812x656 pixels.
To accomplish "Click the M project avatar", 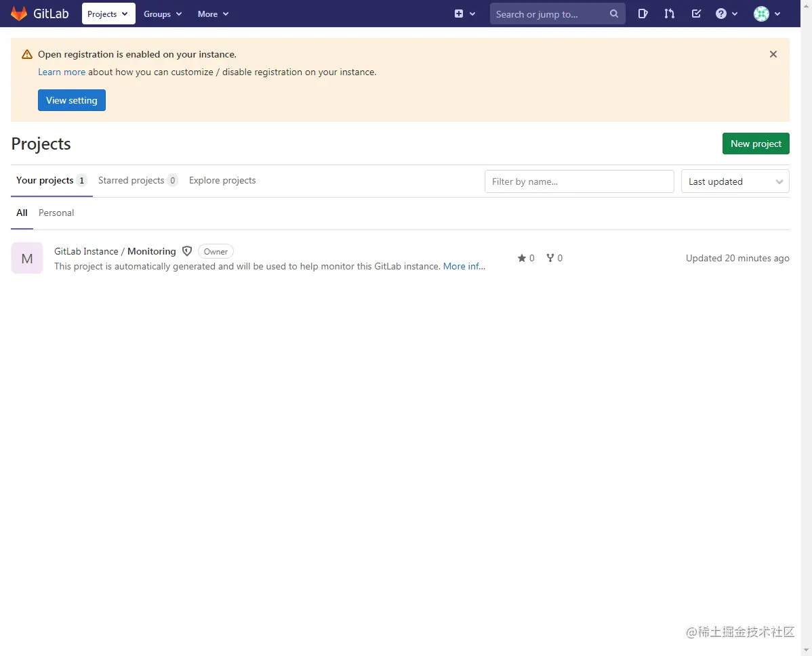I will coord(27,258).
